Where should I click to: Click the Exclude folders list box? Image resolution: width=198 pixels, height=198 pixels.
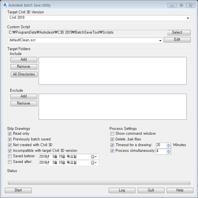tap(113, 107)
